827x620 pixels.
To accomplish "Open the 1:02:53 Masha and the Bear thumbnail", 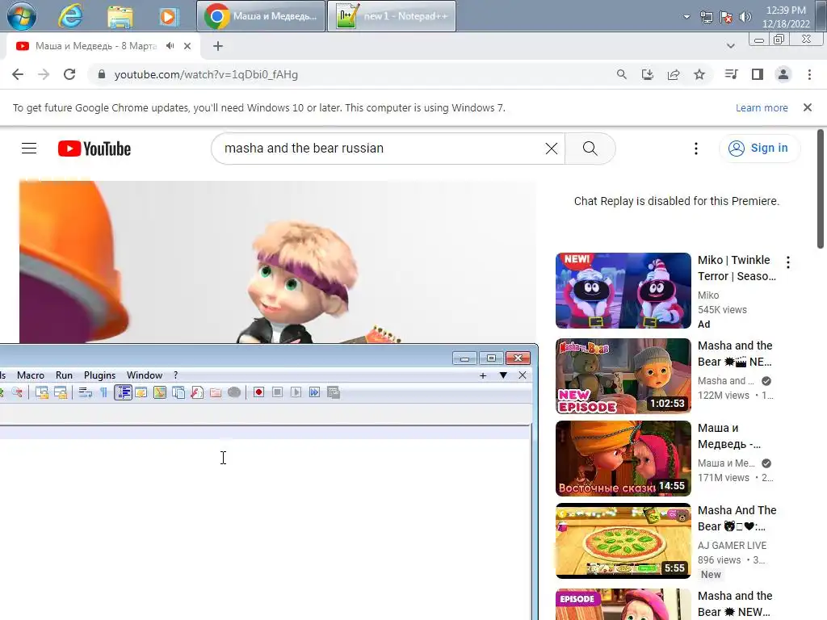I will [623, 376].
